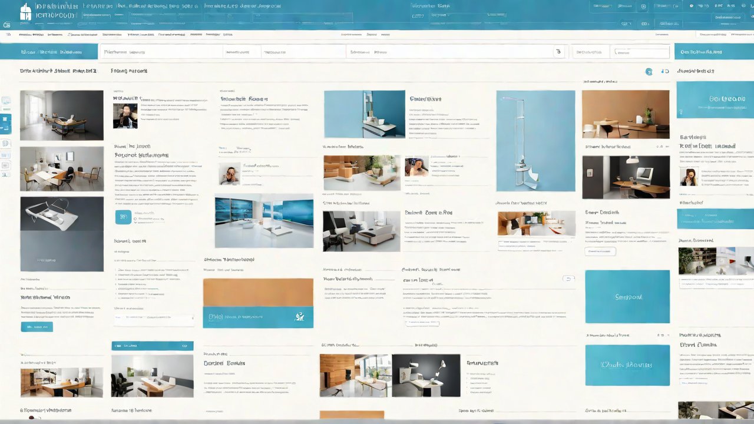Select the blue highlighted tab at the left of the filter bar

coord(49,52)
